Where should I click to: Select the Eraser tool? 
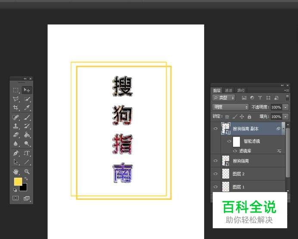tap(16, 135)
